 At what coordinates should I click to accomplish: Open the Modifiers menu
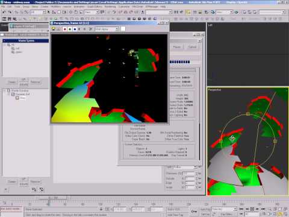coord(55,7)
